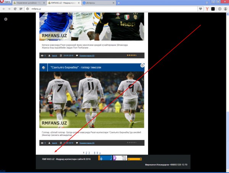Reload the current page
This screenshot has width=229, height=173.
coord(15,9)
